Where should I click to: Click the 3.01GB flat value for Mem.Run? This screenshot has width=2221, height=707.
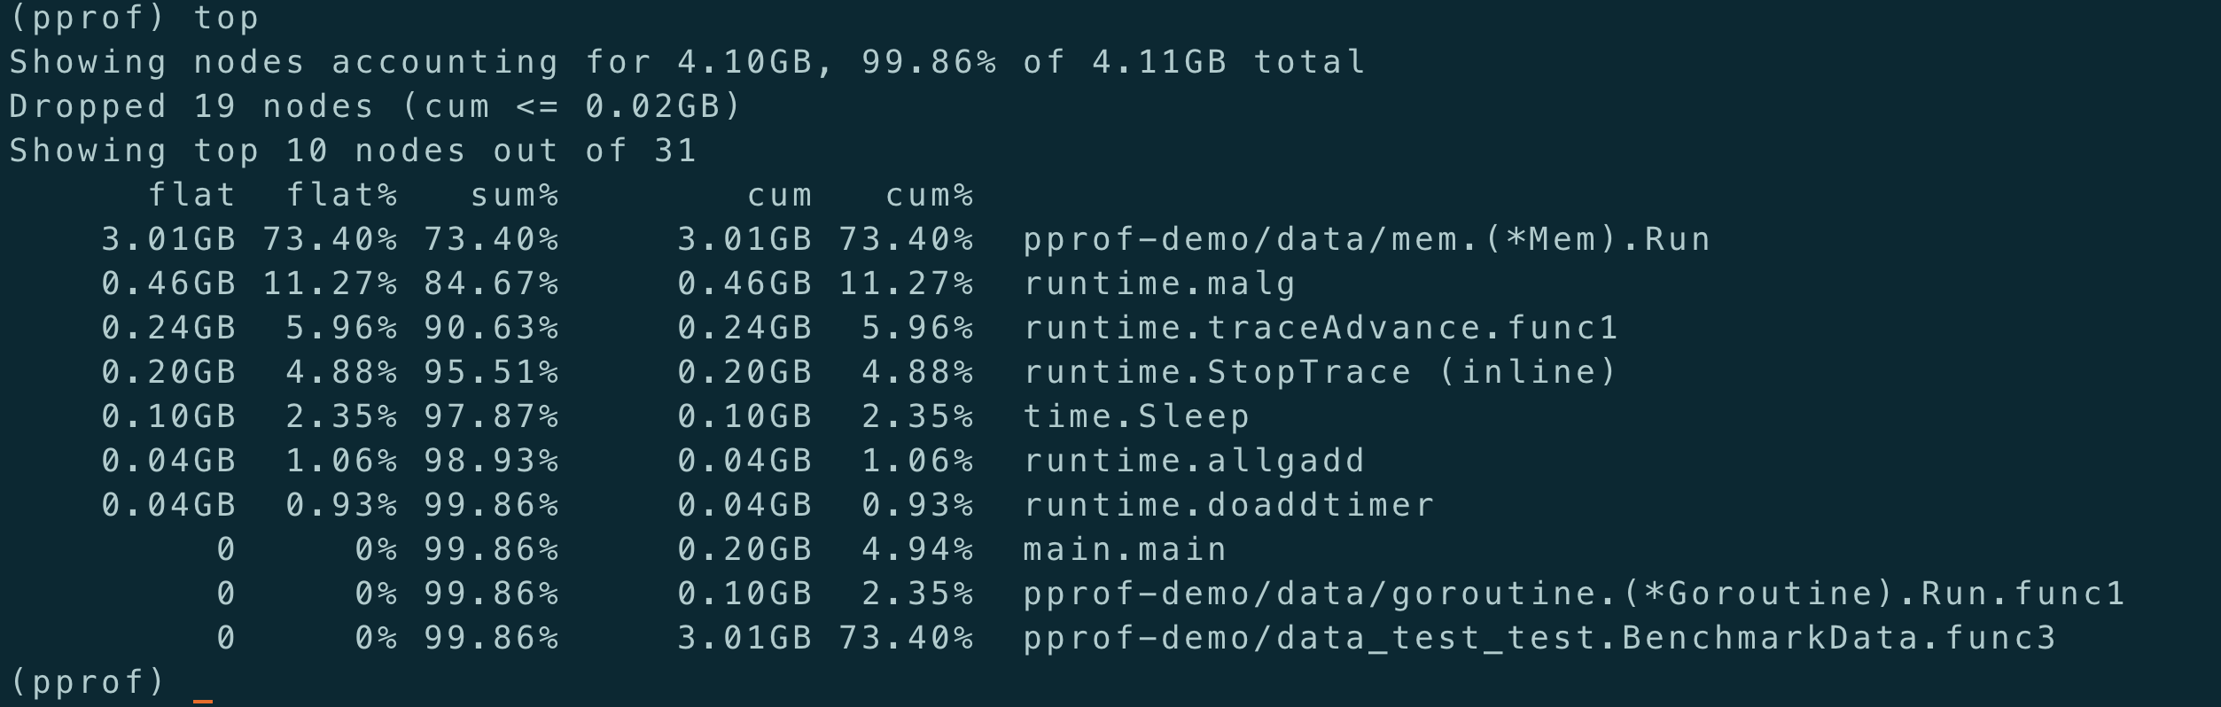(x=168, y=239)
